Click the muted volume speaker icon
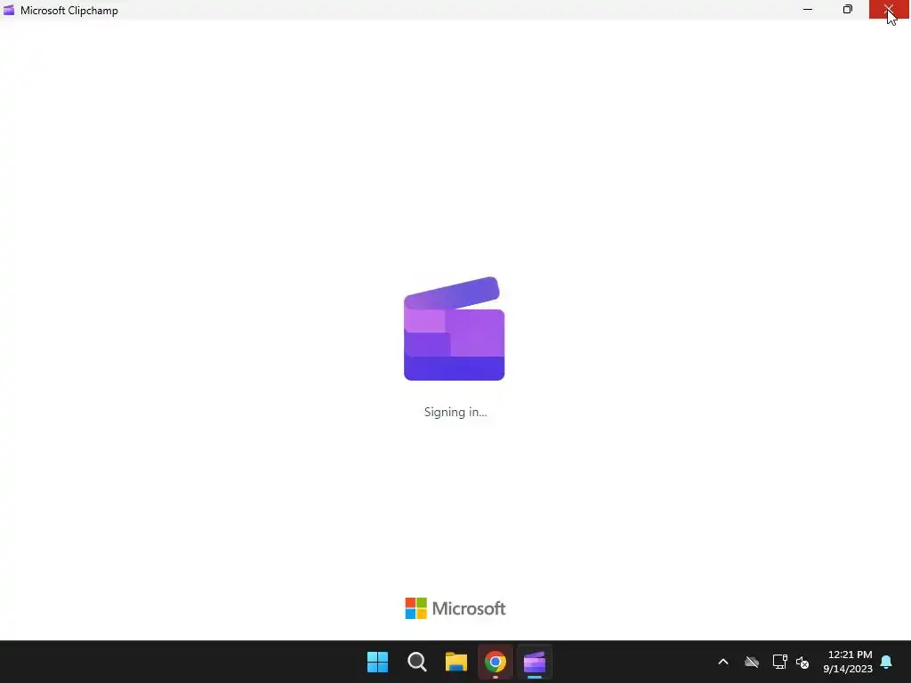Screen dimensions: 911x683 [803, 662]
